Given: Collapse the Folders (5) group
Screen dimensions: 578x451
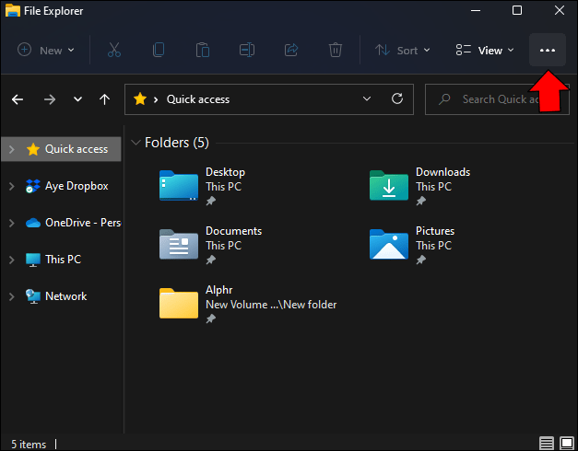Looking at the screenshot, I should pyautogui.click(x=136, y=143).
